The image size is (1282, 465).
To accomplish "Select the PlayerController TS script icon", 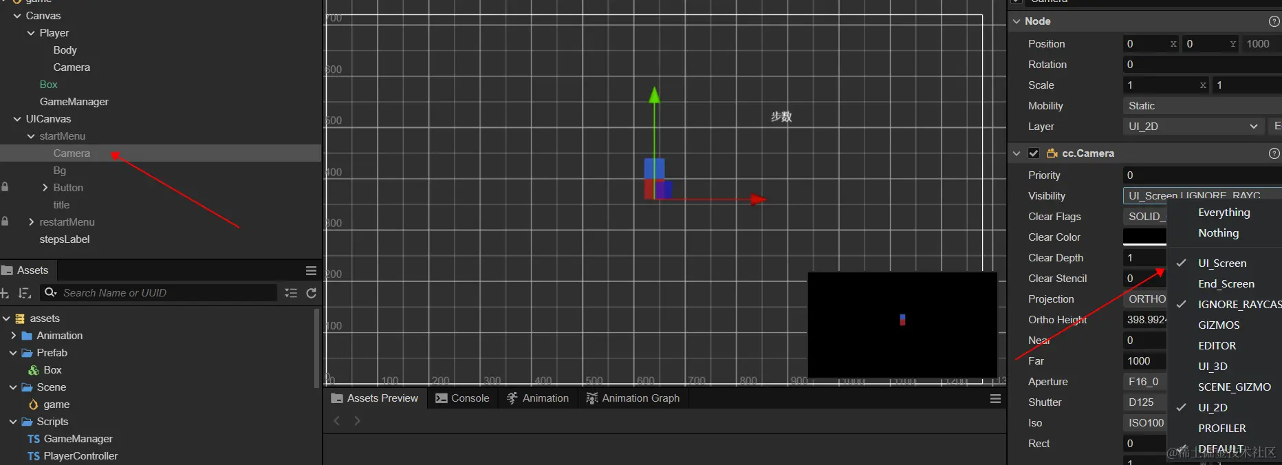I will click(x=33, y=456).
